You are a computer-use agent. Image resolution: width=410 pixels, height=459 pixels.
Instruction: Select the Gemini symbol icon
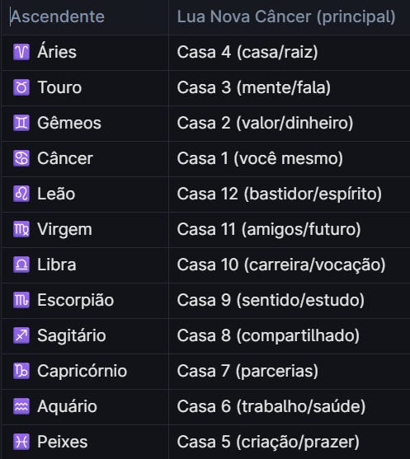[x=21, y=123]
